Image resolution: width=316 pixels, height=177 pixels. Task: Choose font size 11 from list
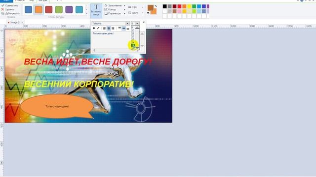(x=133, y=33)
